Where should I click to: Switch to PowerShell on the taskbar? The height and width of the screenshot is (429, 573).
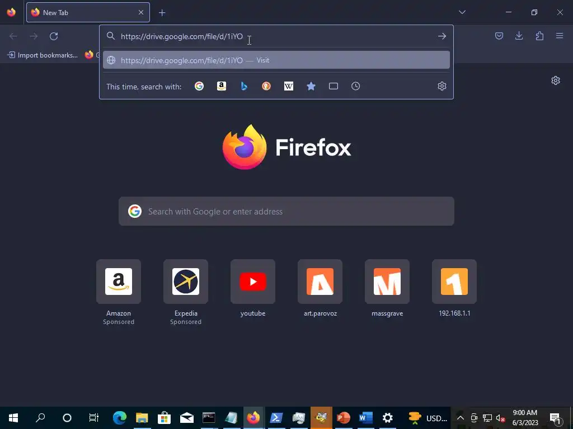click(275, 418)
